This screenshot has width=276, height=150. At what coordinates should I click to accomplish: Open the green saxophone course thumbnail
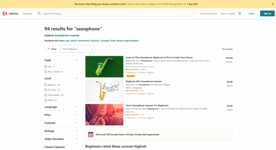tap(104, 67)
